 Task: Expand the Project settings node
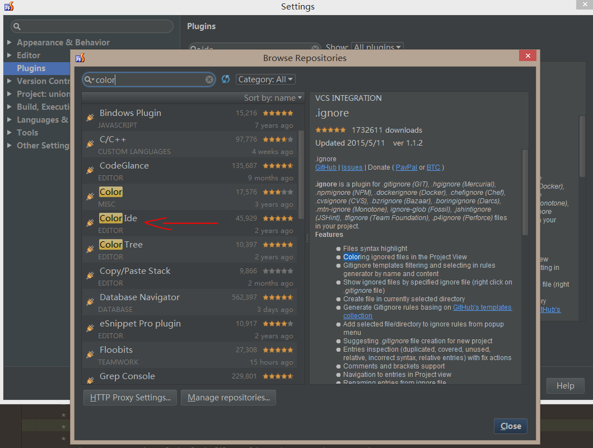(9, 94)
